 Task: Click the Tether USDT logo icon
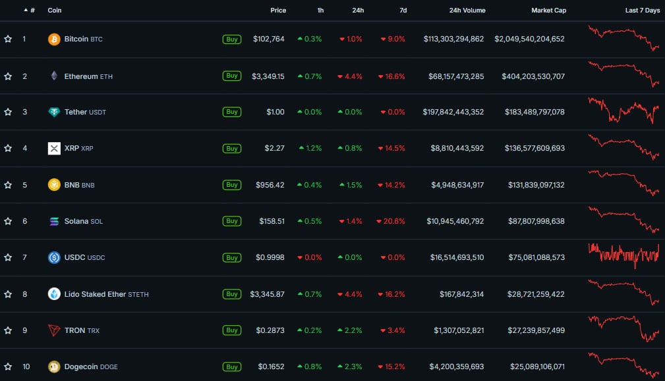click(x=54, y=112)
